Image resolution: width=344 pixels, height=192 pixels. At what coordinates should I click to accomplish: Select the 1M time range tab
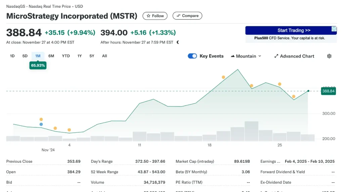click(38, 56)
